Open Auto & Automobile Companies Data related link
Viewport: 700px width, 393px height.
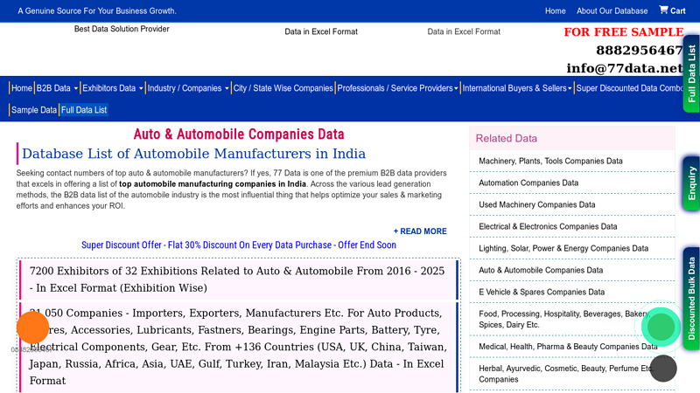pyautogui.click(x=541, y=270)
